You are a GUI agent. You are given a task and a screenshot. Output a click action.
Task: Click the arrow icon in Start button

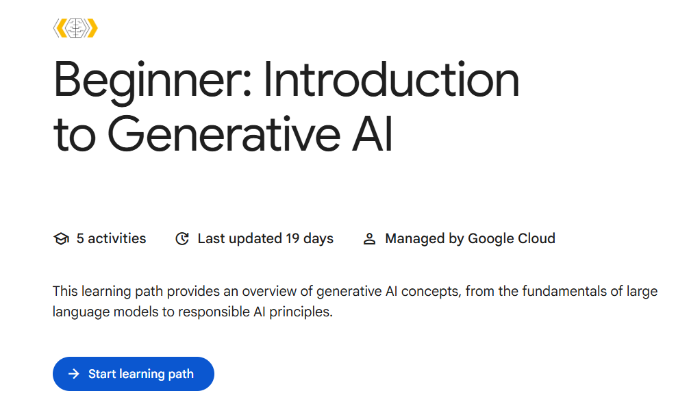tap(74, 374)
